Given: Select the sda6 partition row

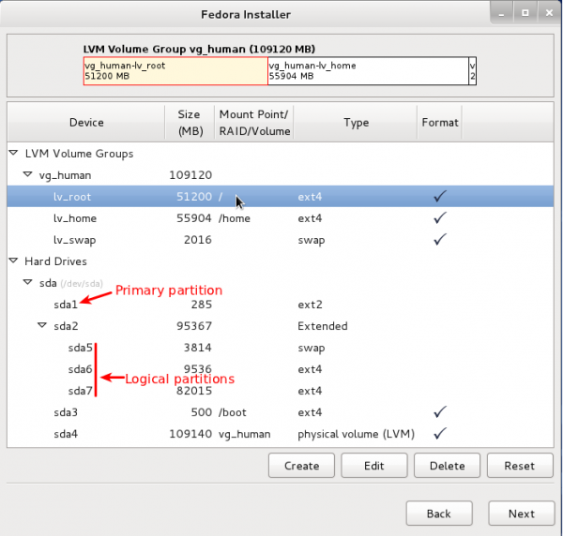Looking at the screenshot, I should [x=280, y=369].
